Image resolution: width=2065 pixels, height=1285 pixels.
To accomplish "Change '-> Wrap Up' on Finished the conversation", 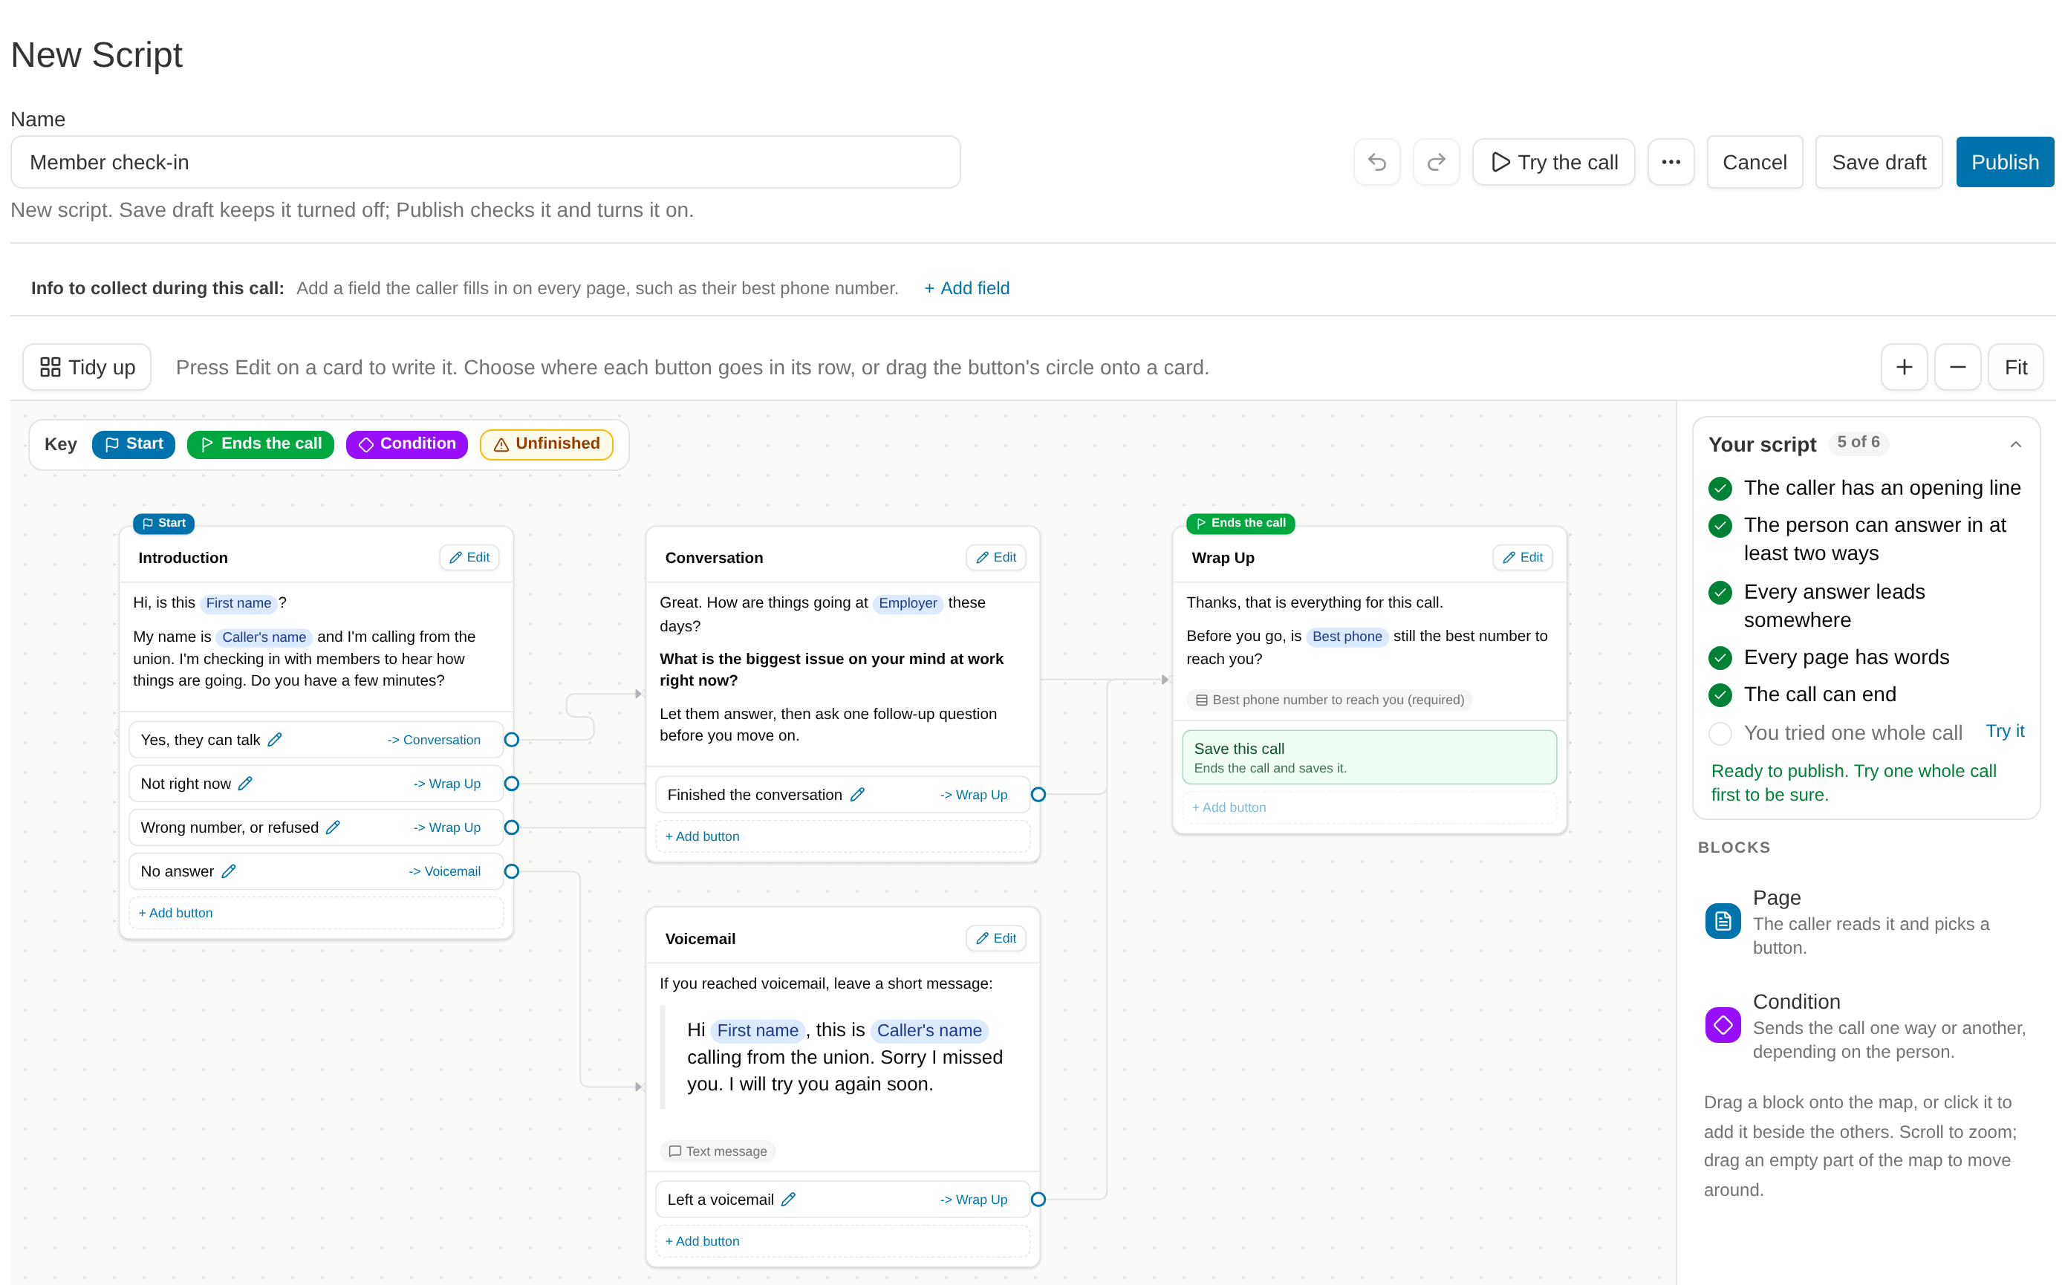I will (x=974, y=795).
